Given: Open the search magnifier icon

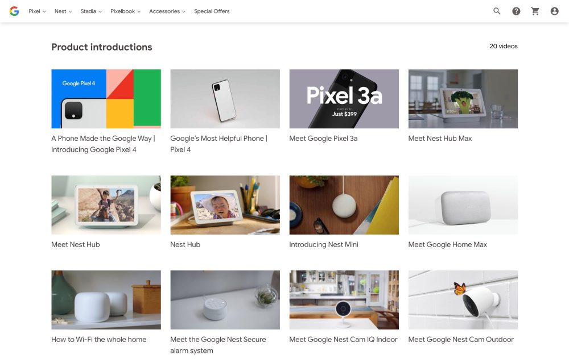Looking at the screenshot, I should (497, 11).
